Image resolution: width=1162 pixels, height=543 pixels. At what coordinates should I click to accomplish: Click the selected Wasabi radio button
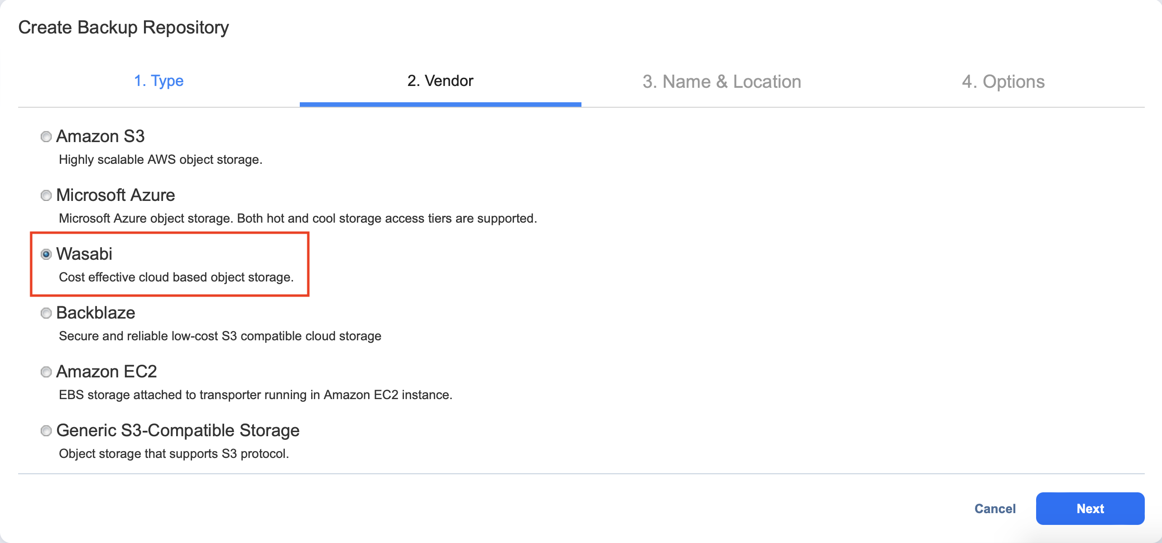(x=46, y=254)
